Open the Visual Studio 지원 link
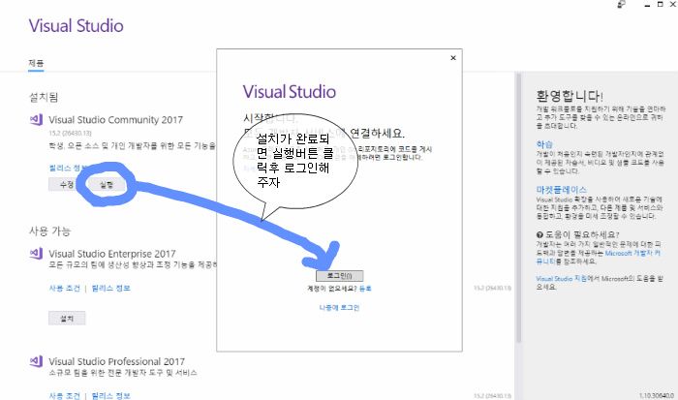This screenshot has width=678, height=400. (561, 279)
